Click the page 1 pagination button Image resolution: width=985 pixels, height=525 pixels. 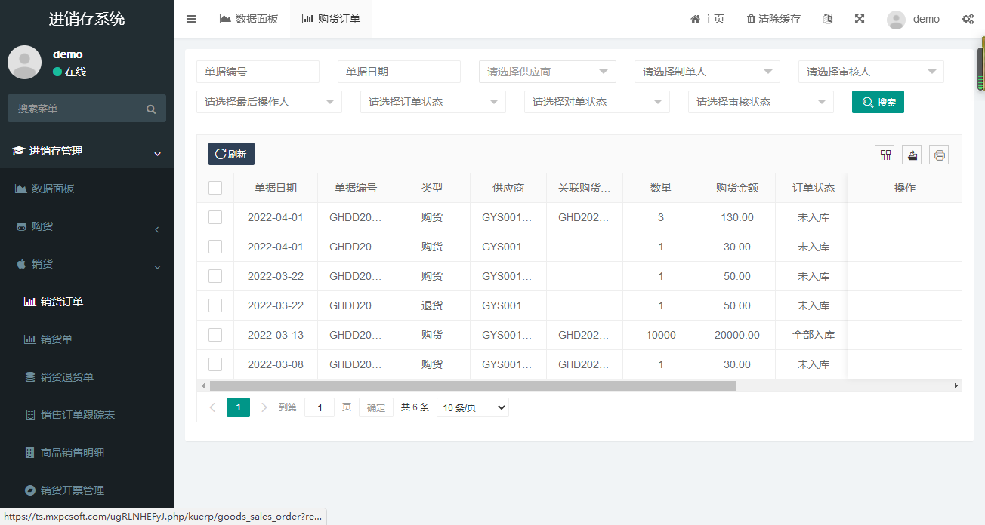[238, 407]
